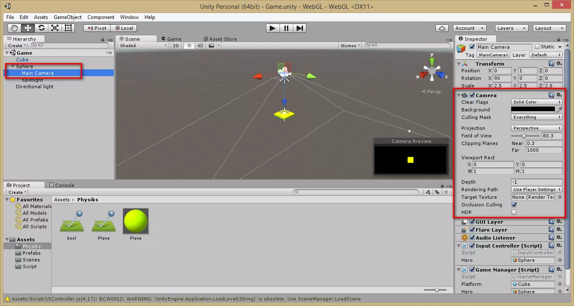Uncheck the Occlusion Culling checkbox

point(513,205)
